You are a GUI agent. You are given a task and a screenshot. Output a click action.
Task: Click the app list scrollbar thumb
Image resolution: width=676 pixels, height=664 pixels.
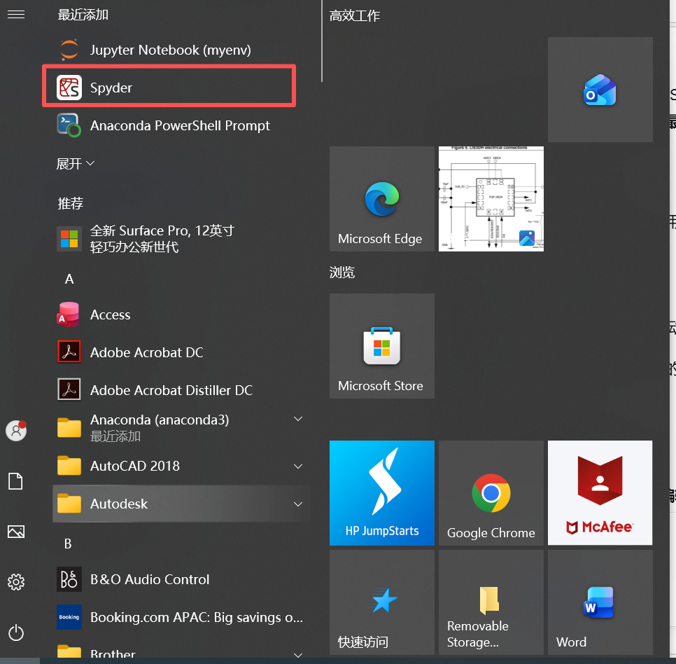pos(322,41)
